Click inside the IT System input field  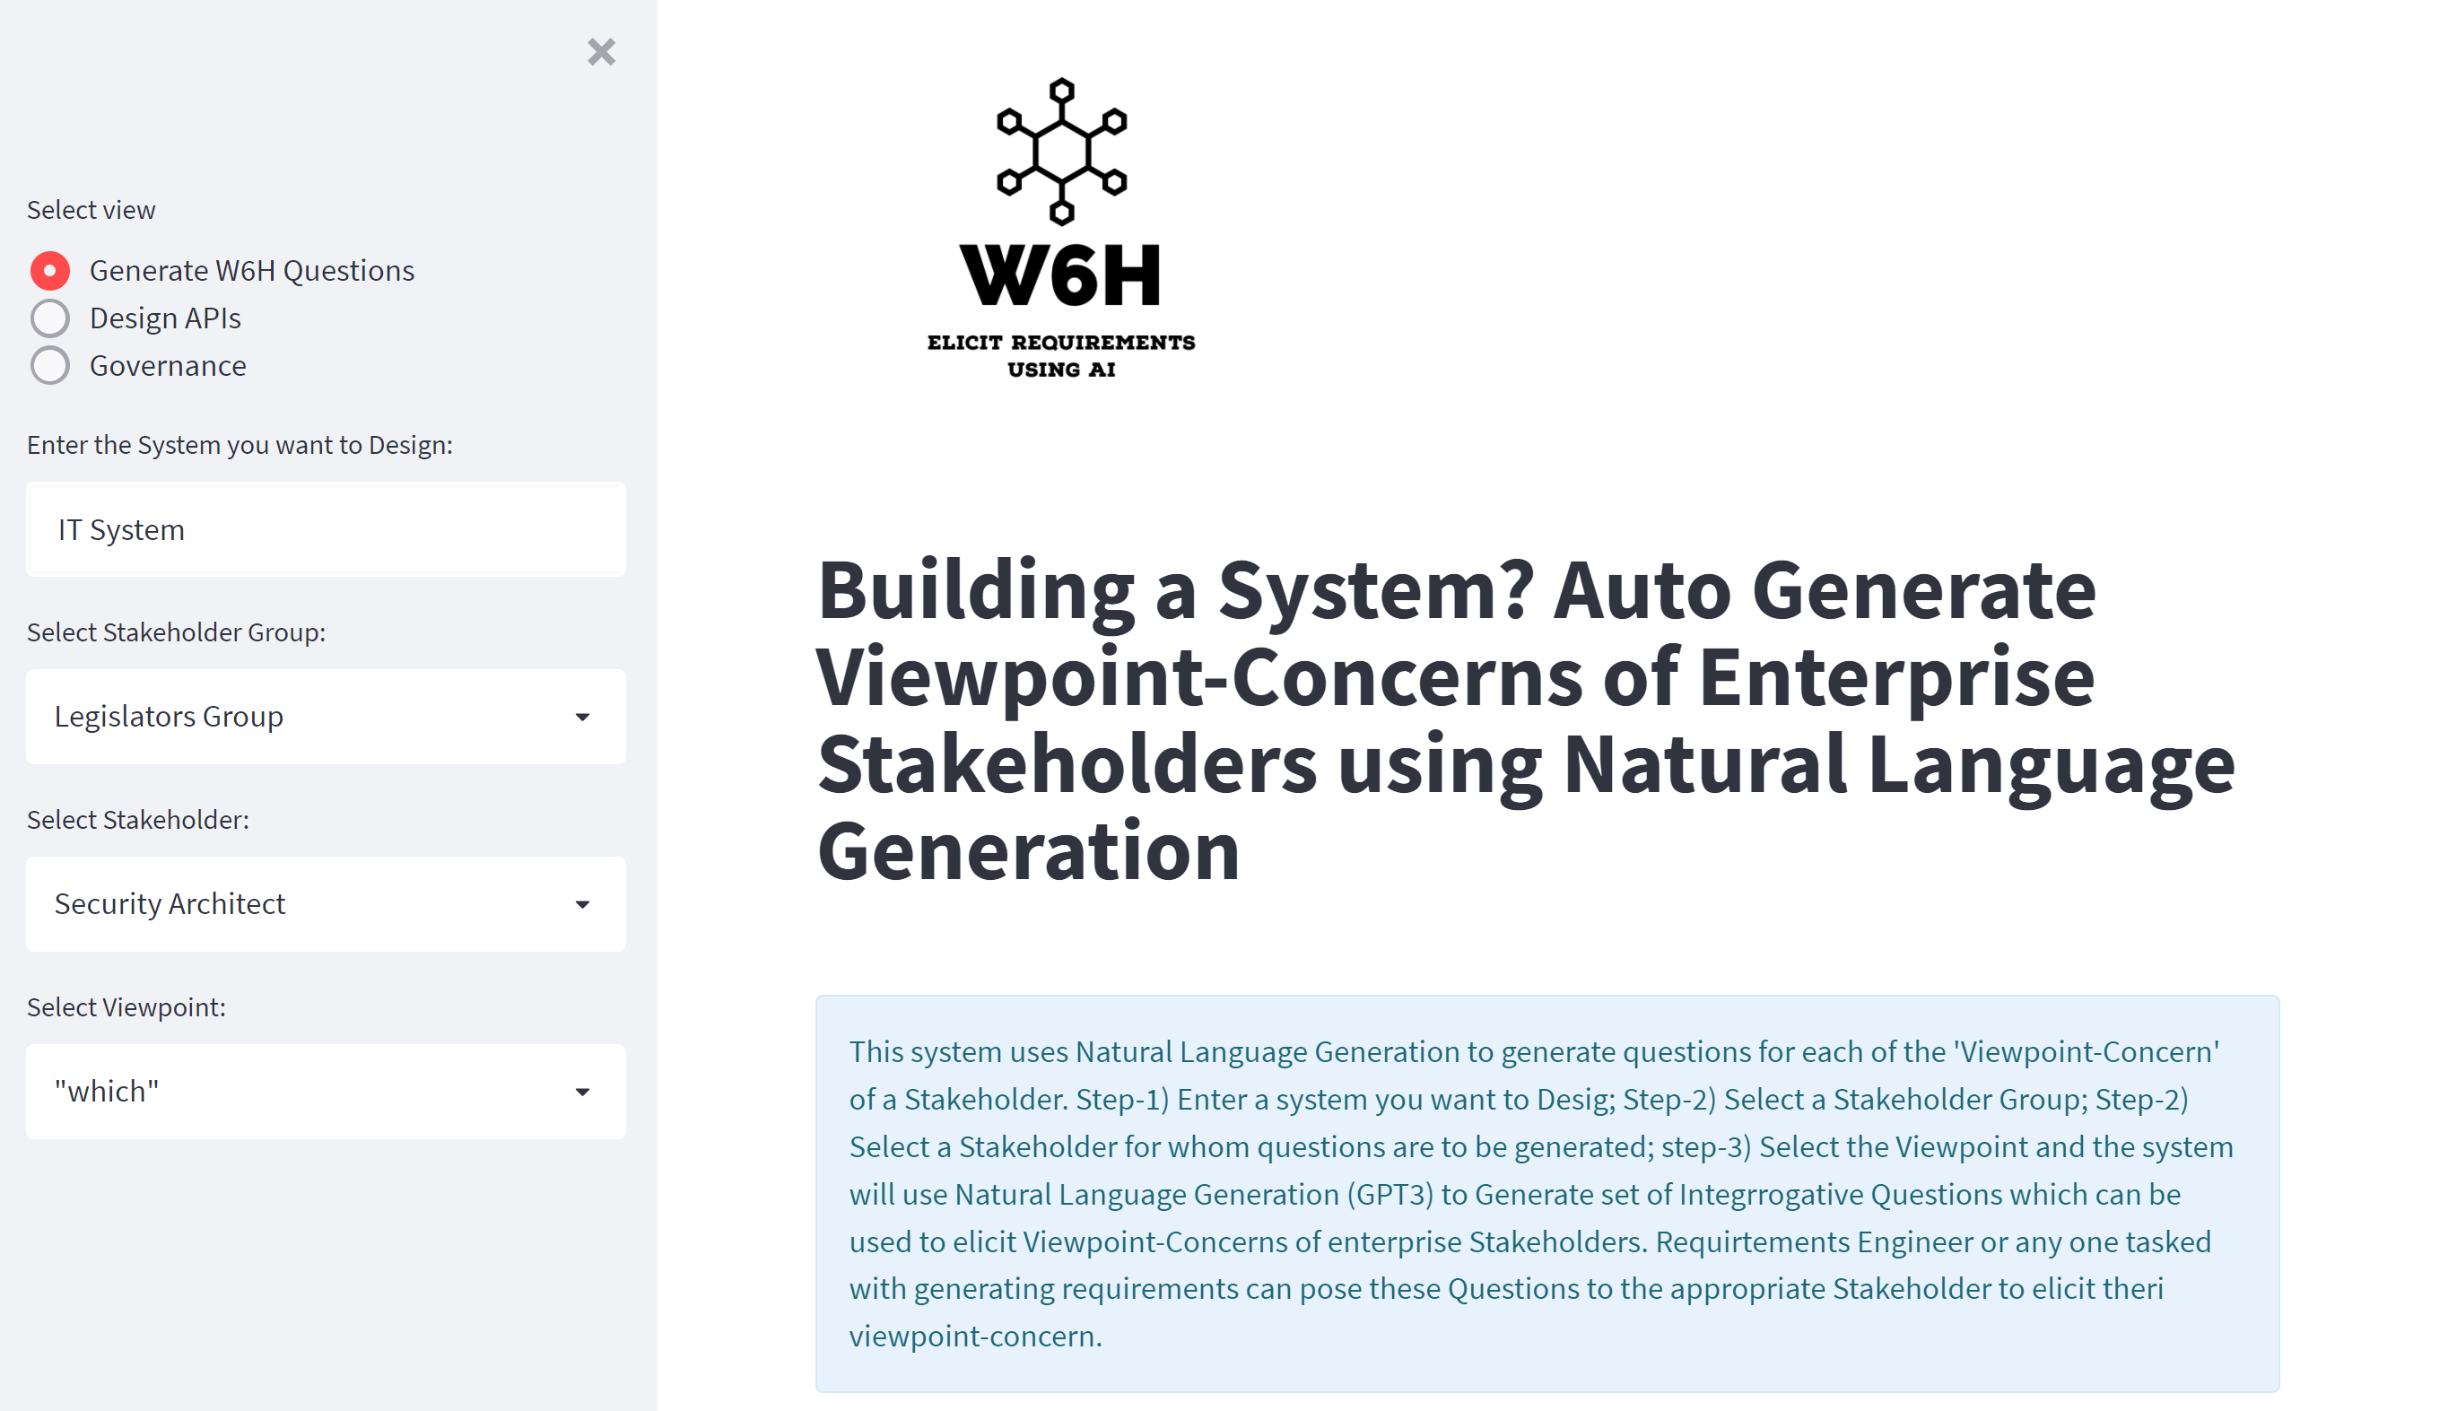coord(326,529)
